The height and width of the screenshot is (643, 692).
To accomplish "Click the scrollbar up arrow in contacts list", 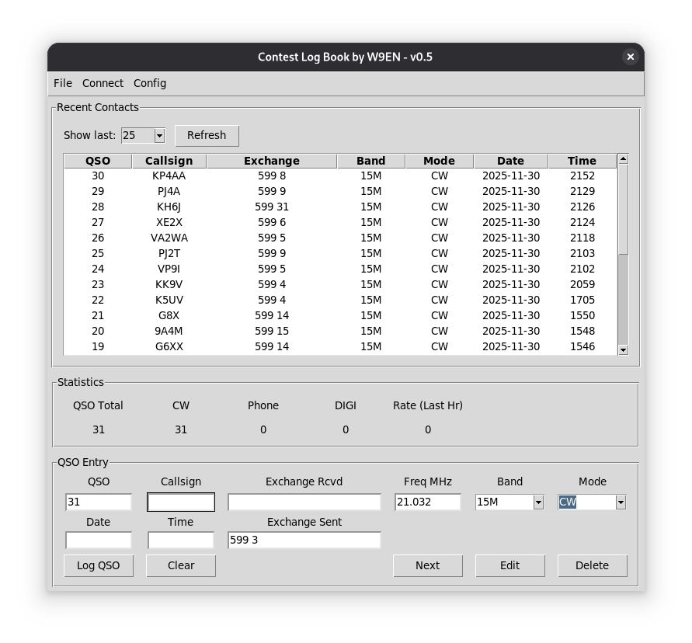I will [623, 159].
